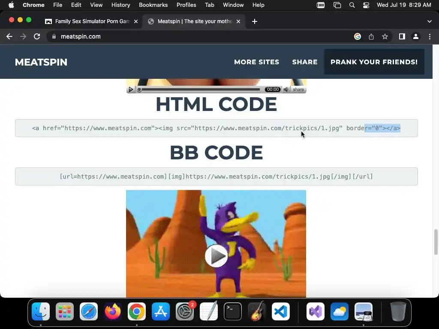Click the keyboard viewer menu bar icon
The width and height of the screenshot is (439, 329).
point(321,5)
